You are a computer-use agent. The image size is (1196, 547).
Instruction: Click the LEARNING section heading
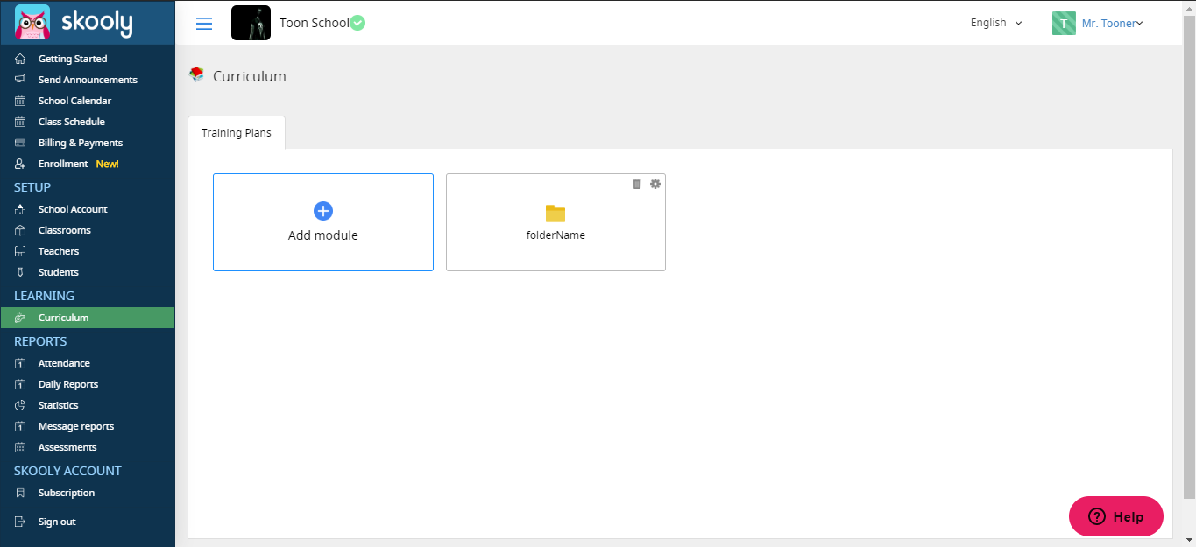pos(44,296)
